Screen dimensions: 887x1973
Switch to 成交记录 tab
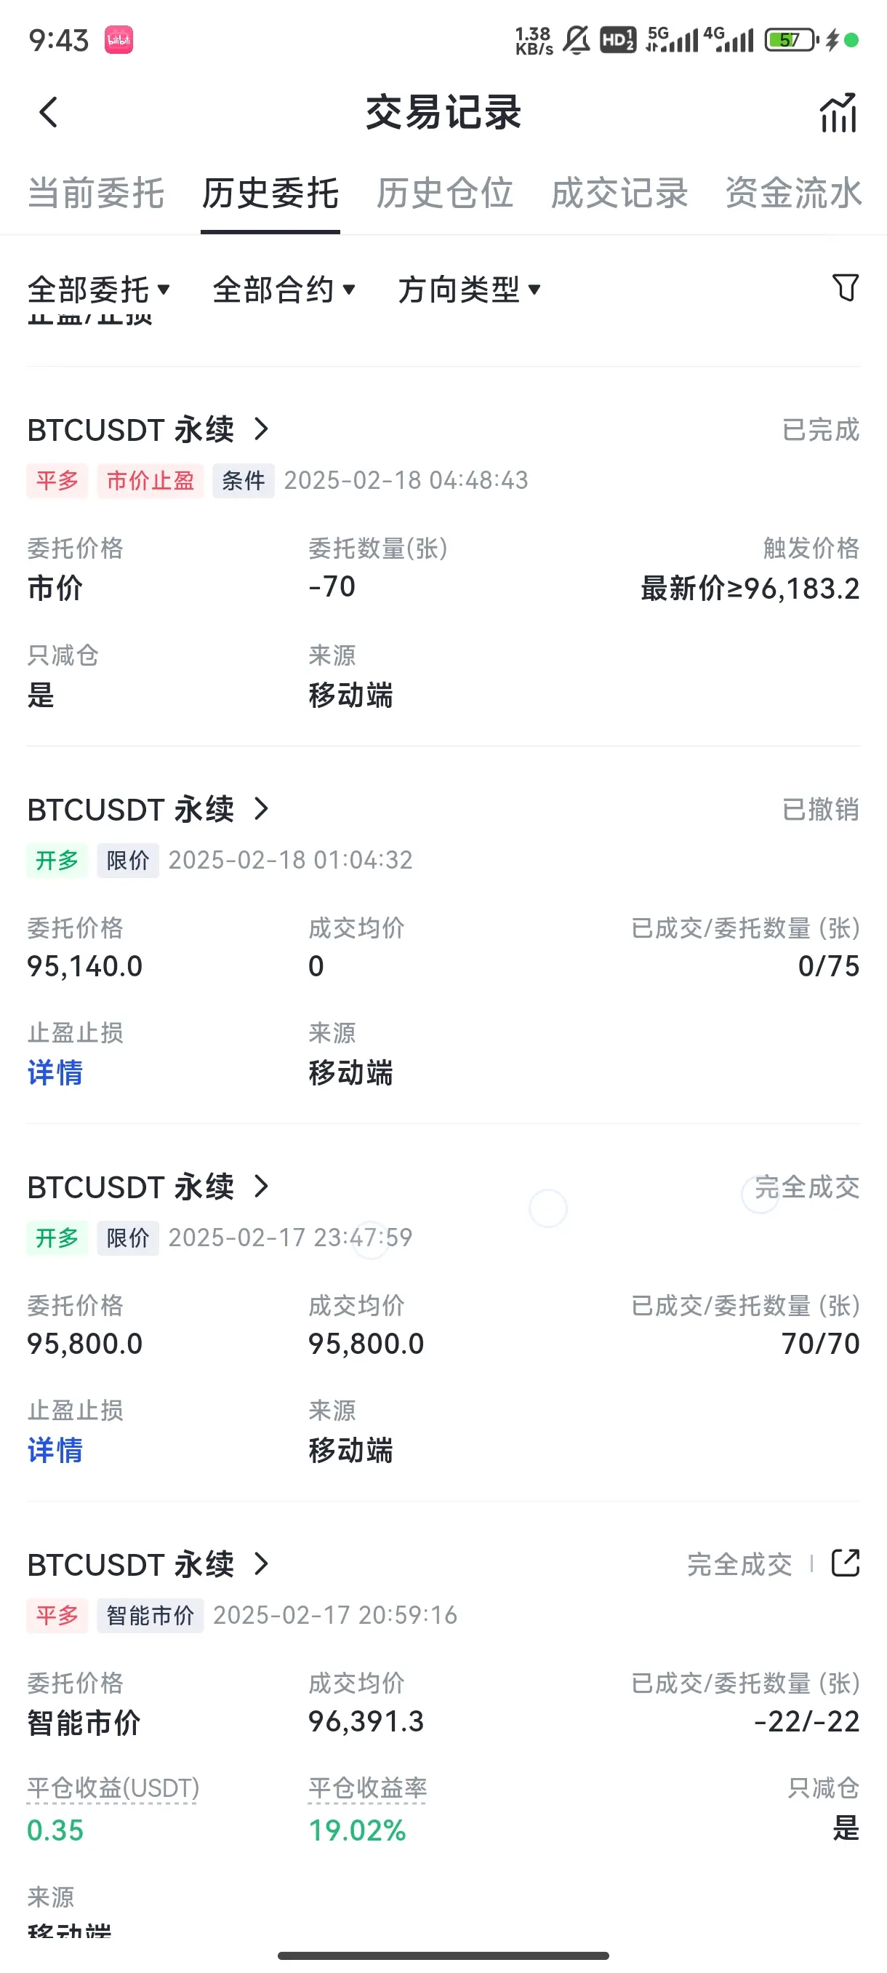619,193
